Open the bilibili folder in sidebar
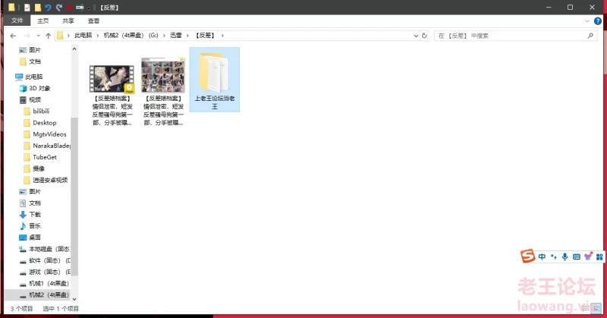Screen dimensions: 607x318 (36, 111)
